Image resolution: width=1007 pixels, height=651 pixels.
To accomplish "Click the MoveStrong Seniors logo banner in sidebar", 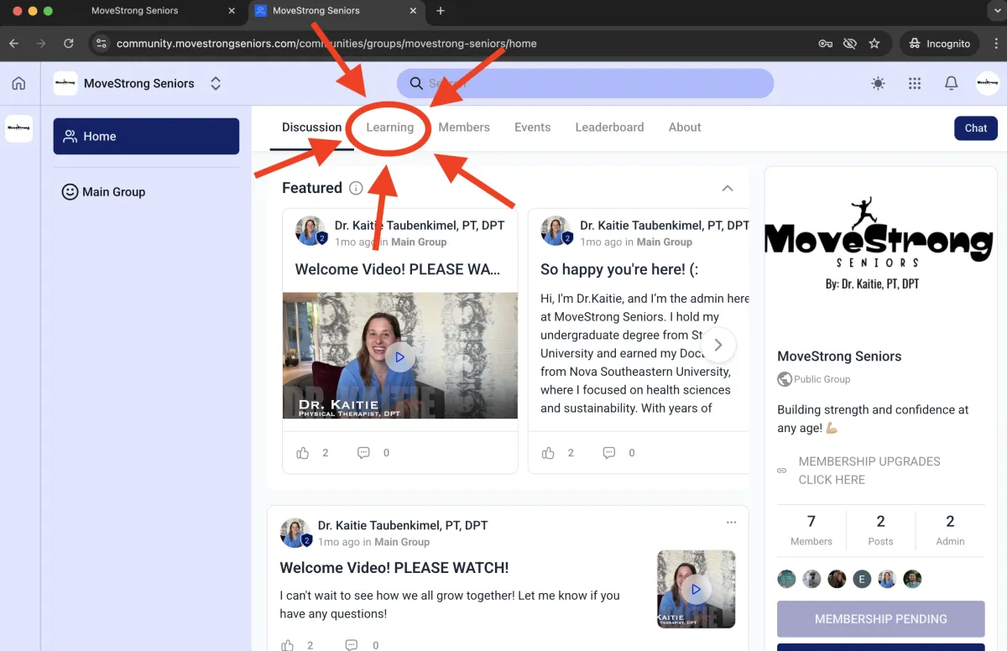I will 878,243.
